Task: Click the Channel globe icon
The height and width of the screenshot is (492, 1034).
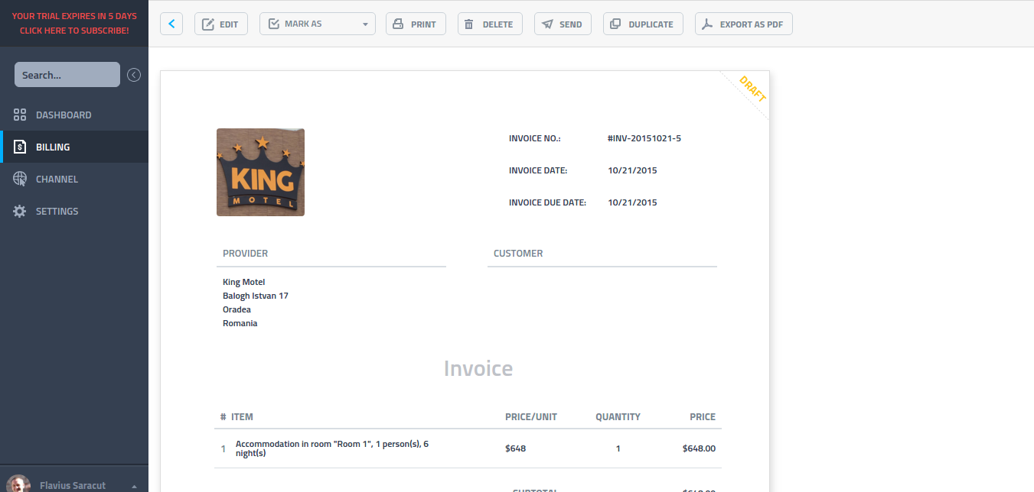Action: pos(20,179)
